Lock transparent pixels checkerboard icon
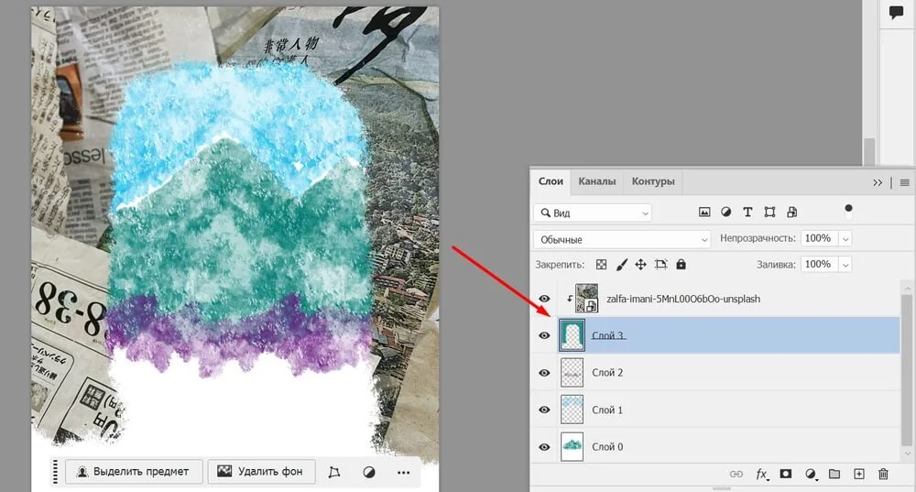 click(x=602, y=265)
